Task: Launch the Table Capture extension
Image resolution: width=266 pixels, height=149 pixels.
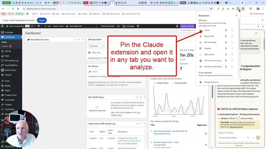Action: click(x=207, y=54)
